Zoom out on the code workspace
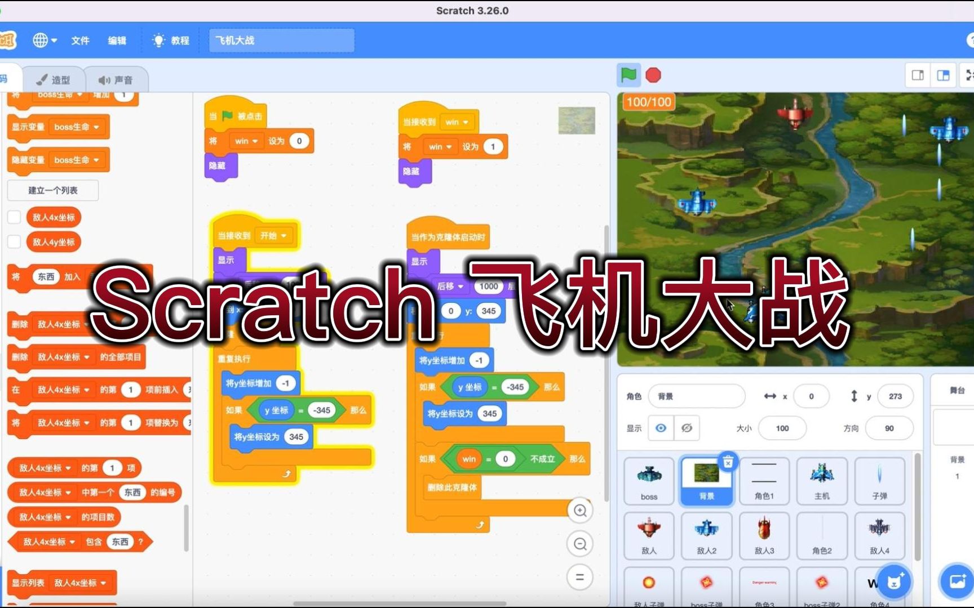974x608 pixels. tap(580, 544)
